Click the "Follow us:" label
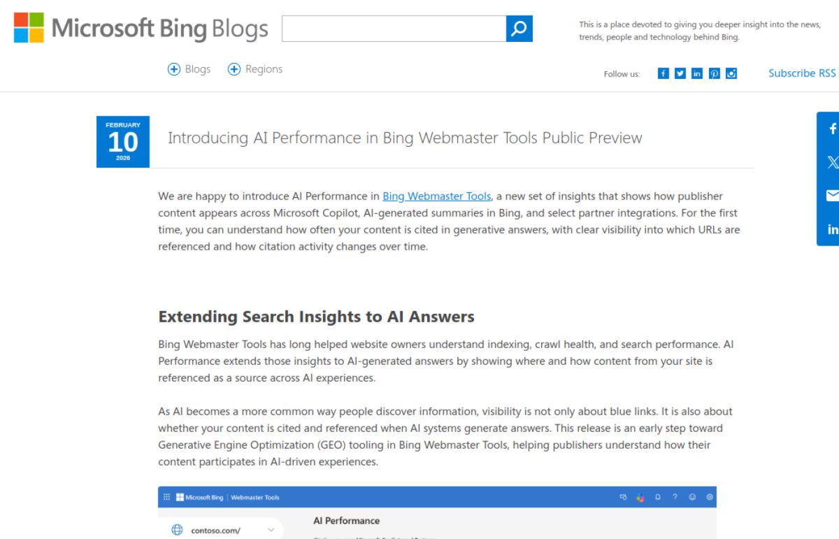839x539 pixels. pyautogui.click(x=622, y=74)
